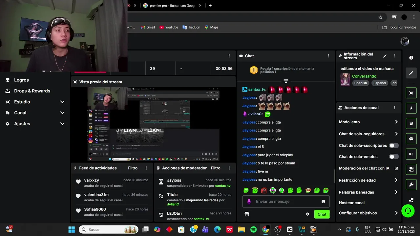Open the Conversando category link
The image size is (420, 236).
tap(364, 76)
